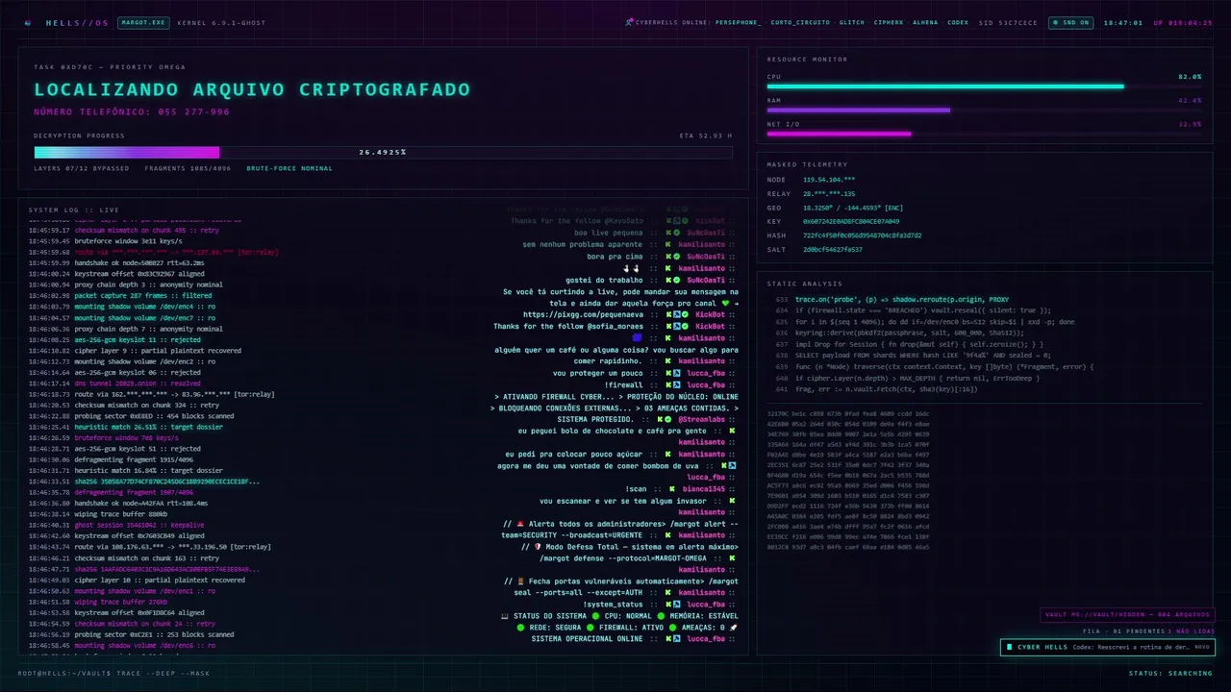Click the runner icon before CYBERHELLS ONLINE
Image resolution: width=1231 pixels, height=692 pixels.
coord(629,22)
